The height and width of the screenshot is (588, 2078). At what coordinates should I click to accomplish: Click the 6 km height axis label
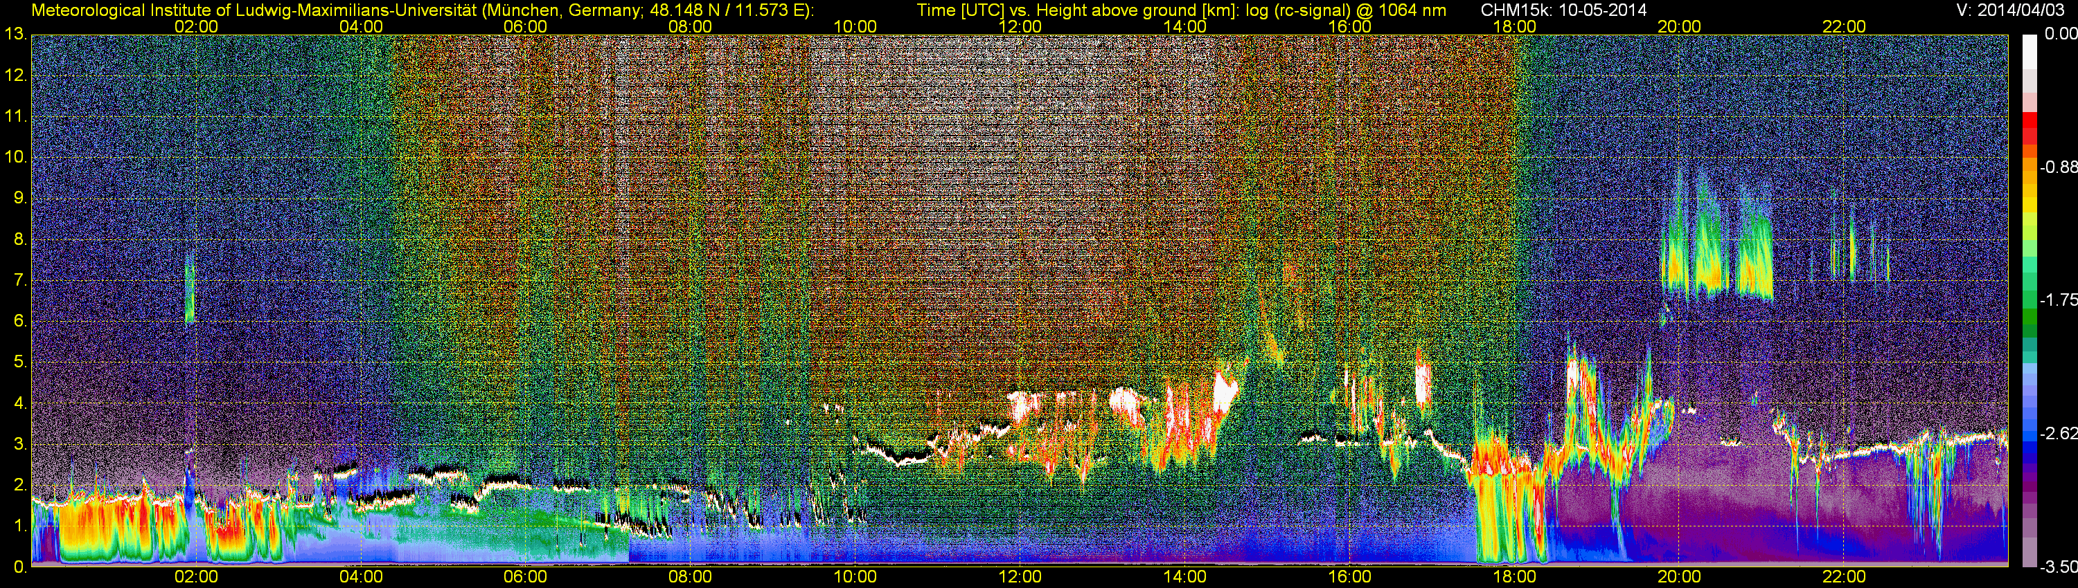[19, 322]
